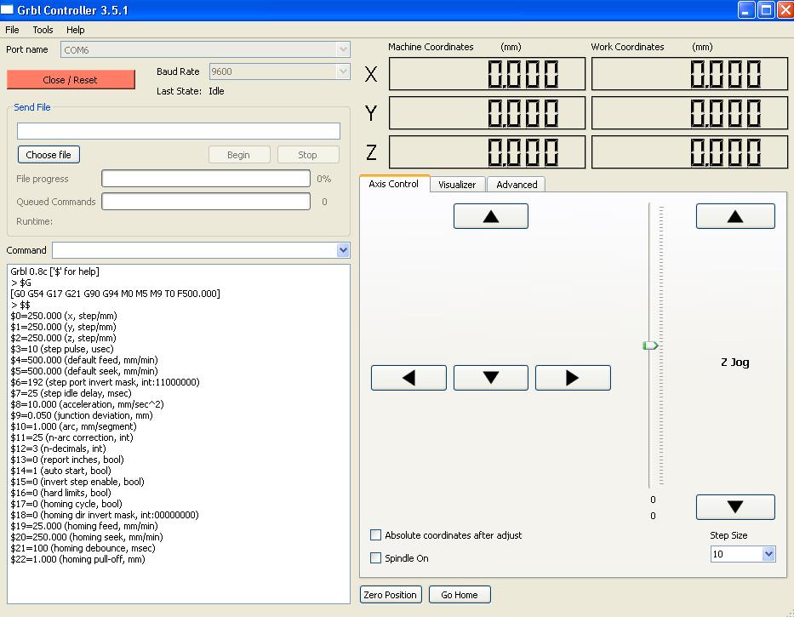Enable Absolute coordinates after adjust

point(376,535)
